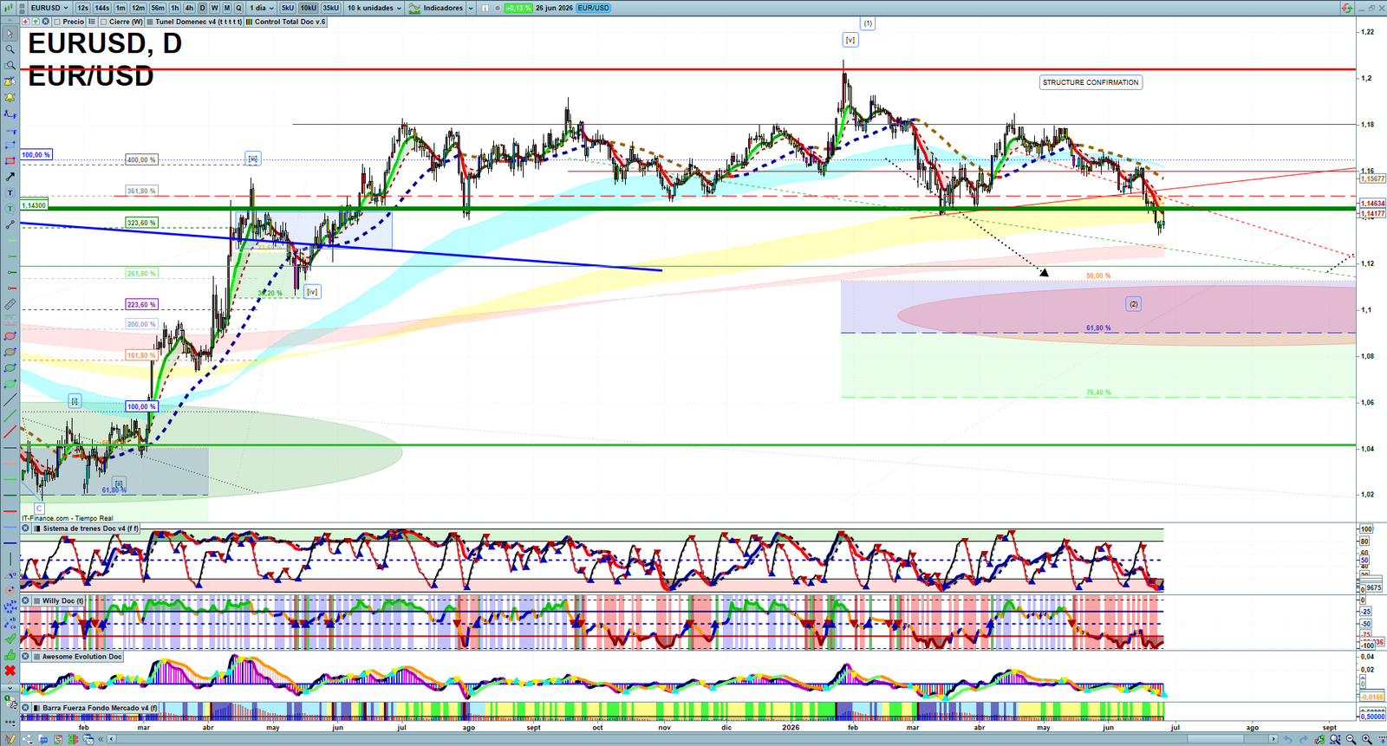Click the green add-indicator plus icon
Image resolution: width=1387 pixels, height=746 pixels.
36,22
